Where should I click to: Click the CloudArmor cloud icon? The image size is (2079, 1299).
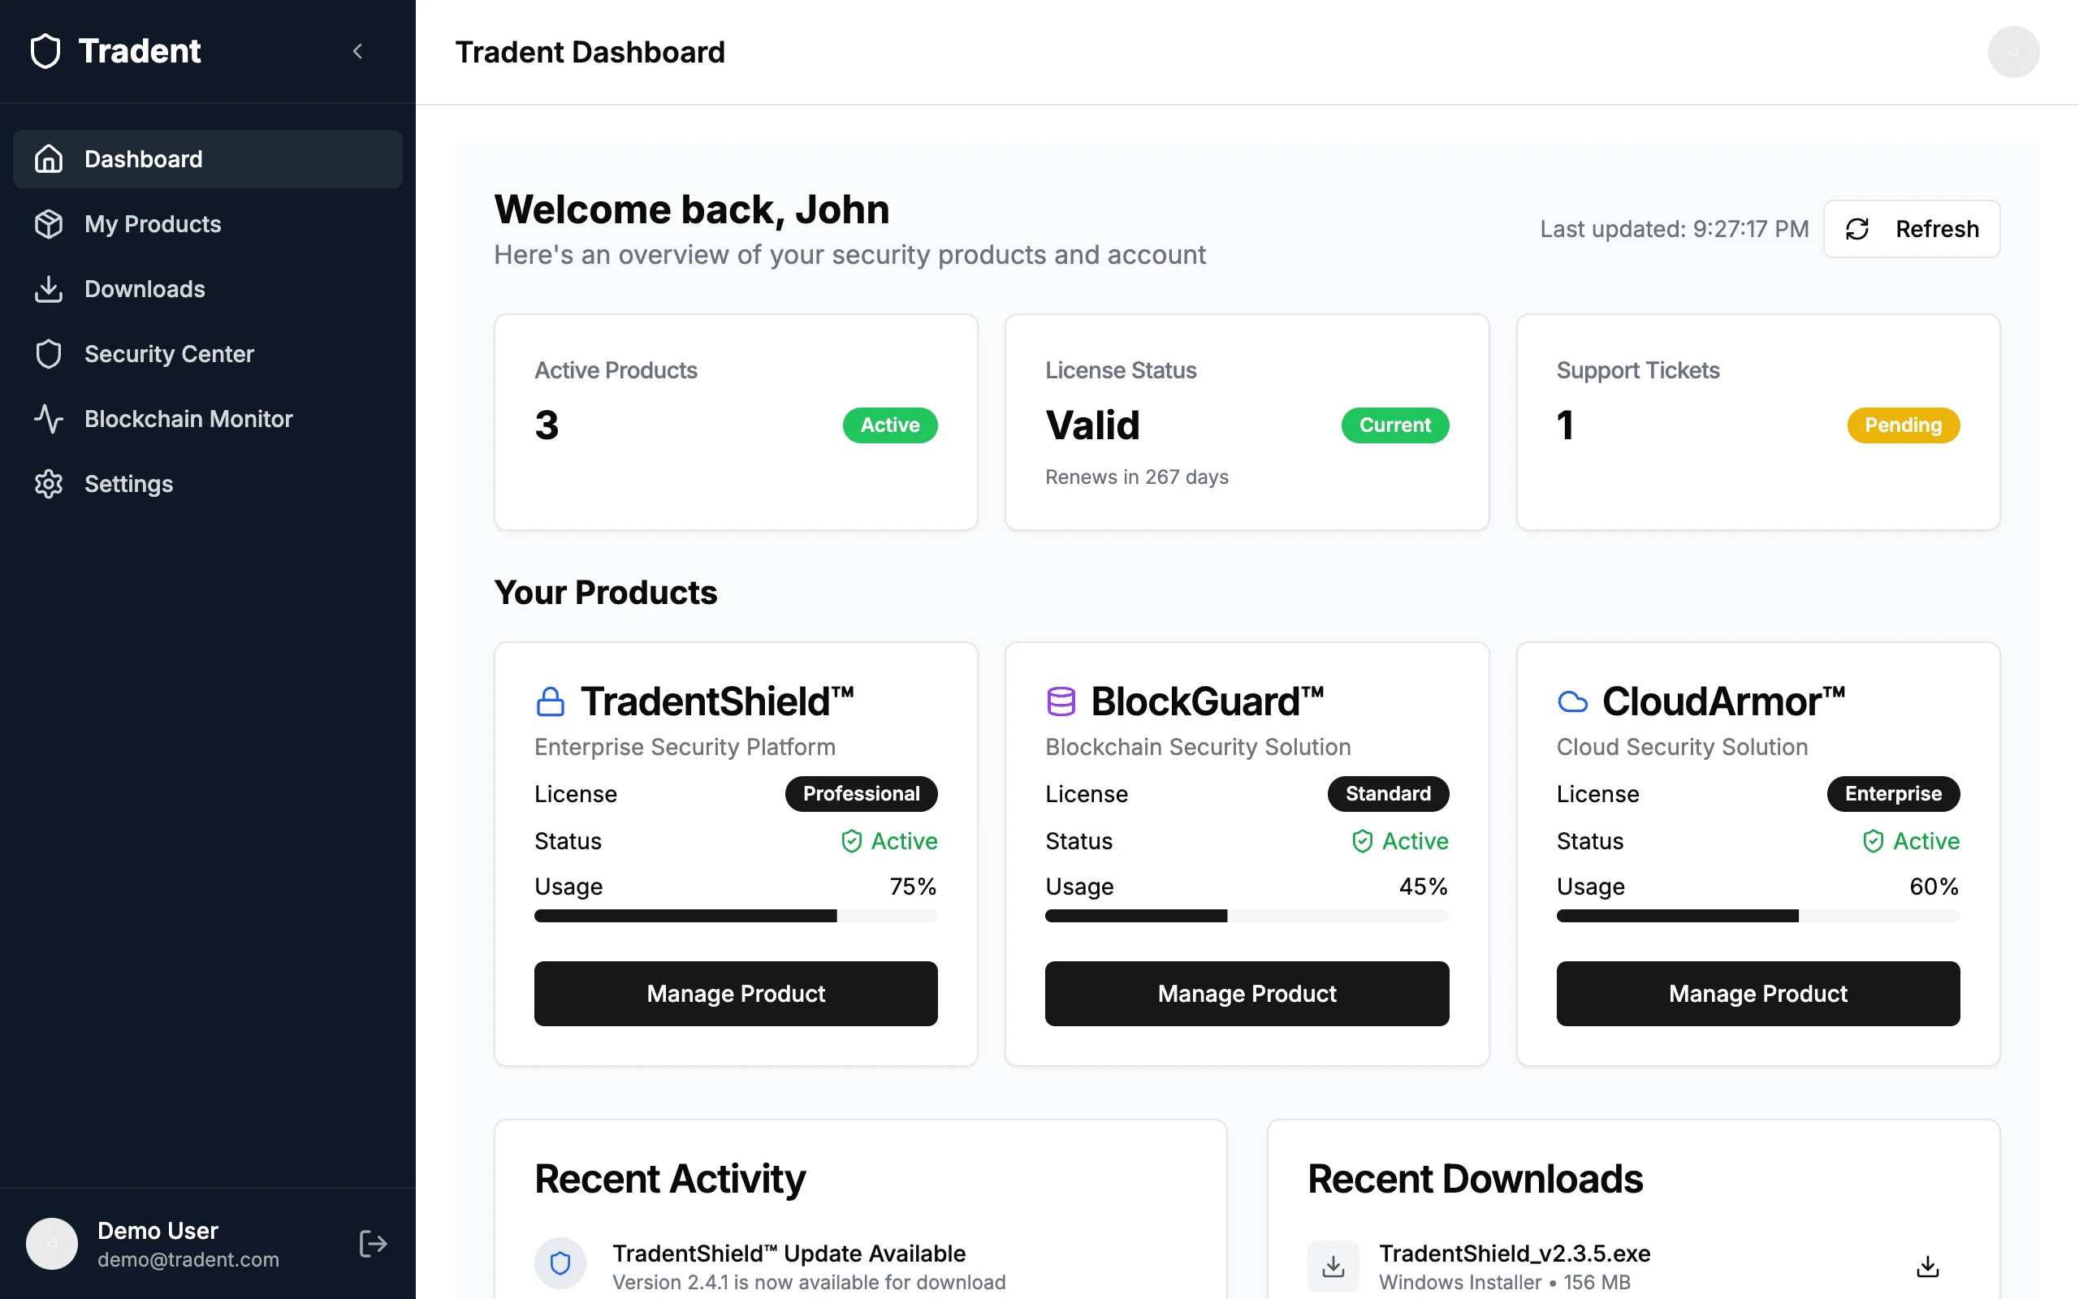click(1572, 702)
